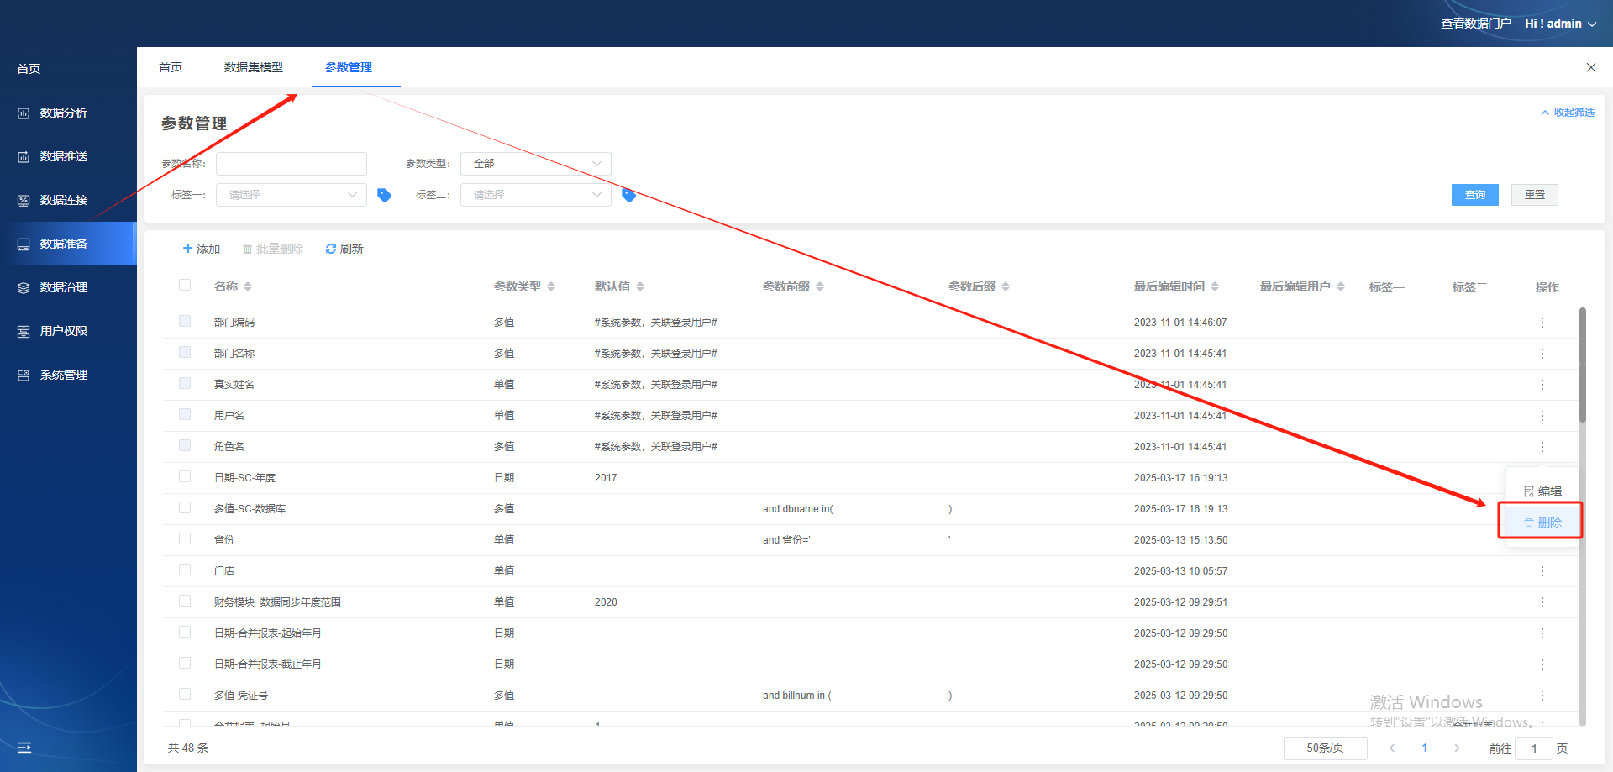This screenshot has height=772, width=1613.
Task: Check the box for 省份 row
Action: pos(185,538)
